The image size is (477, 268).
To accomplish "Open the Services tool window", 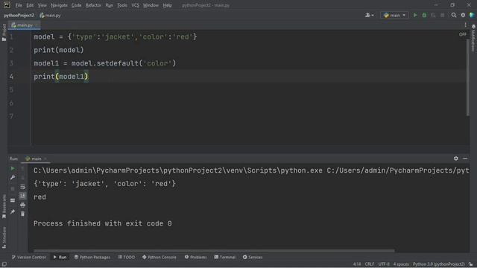I will point(253,257).
